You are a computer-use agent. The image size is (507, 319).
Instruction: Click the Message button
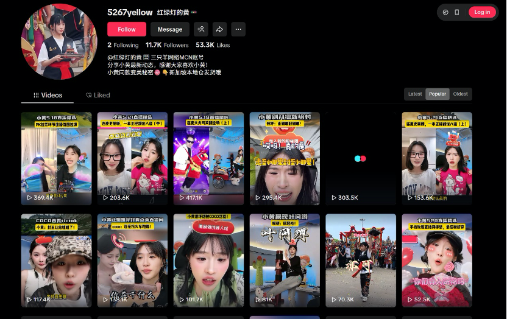[170, 29]
